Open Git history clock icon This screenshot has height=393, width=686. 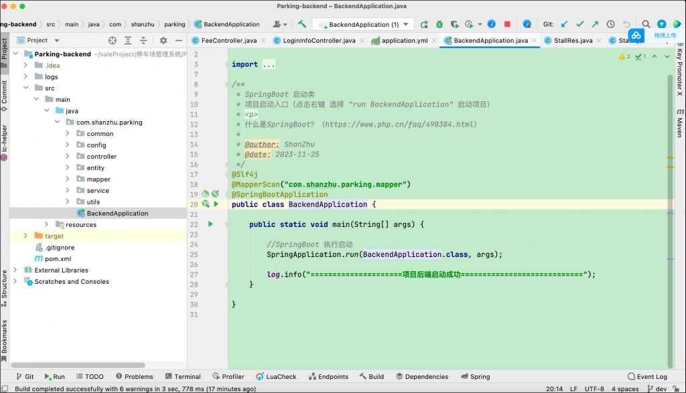[610, 24]
